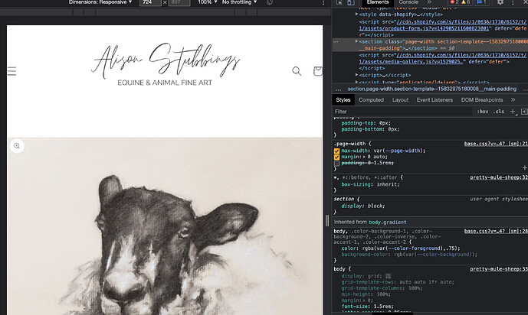Uncheck the margin property checkbox
Image resolution: width=528 pixels, height=315 pixels.
[x=336, y=157]
